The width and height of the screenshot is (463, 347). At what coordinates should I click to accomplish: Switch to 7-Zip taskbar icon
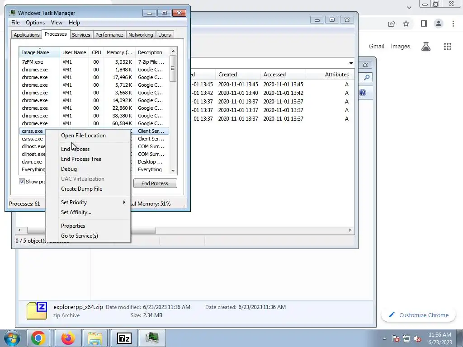click(x=124, y=338)
